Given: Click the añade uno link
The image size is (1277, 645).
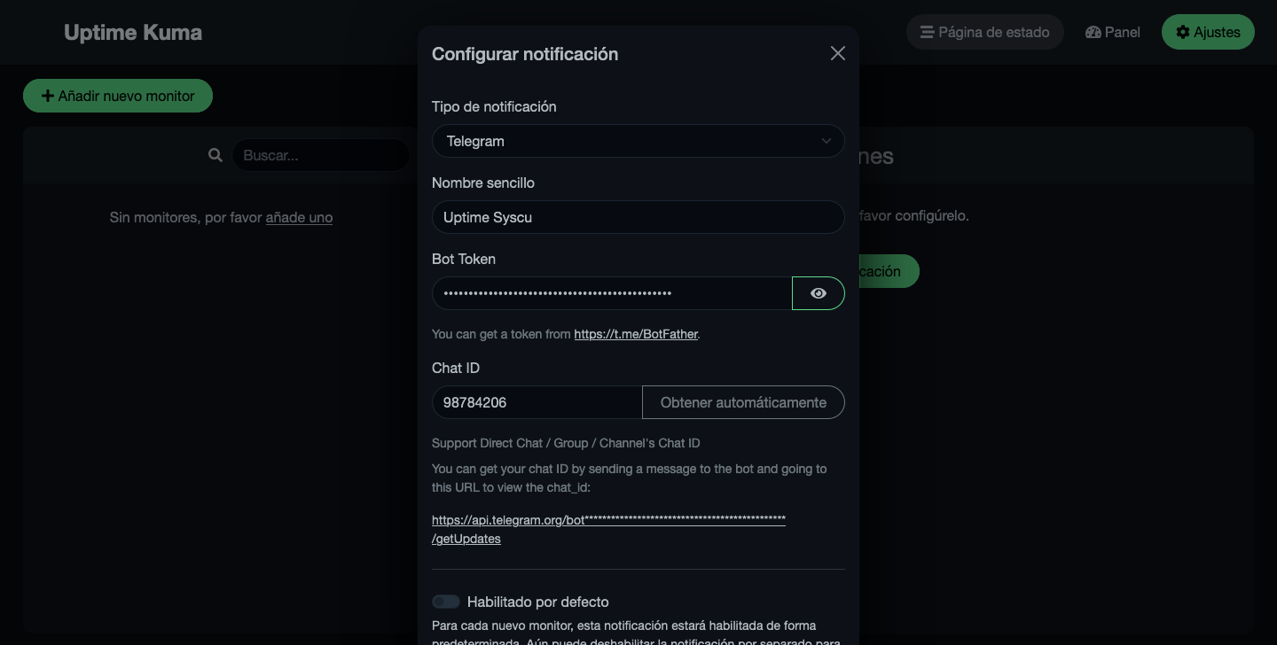Looking at the screenshot, I should pyautogui.click(x=299, y=217).
